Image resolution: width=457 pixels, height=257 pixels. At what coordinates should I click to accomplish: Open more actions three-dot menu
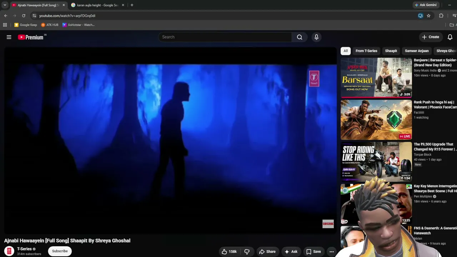coord(332,252)
